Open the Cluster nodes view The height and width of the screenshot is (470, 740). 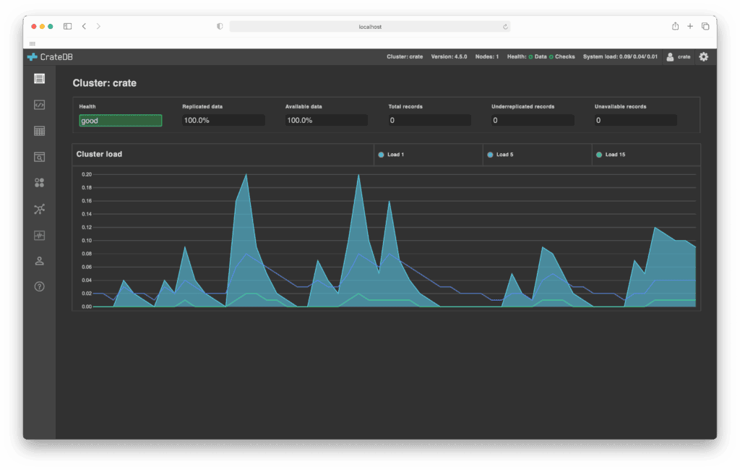(39, 209)
